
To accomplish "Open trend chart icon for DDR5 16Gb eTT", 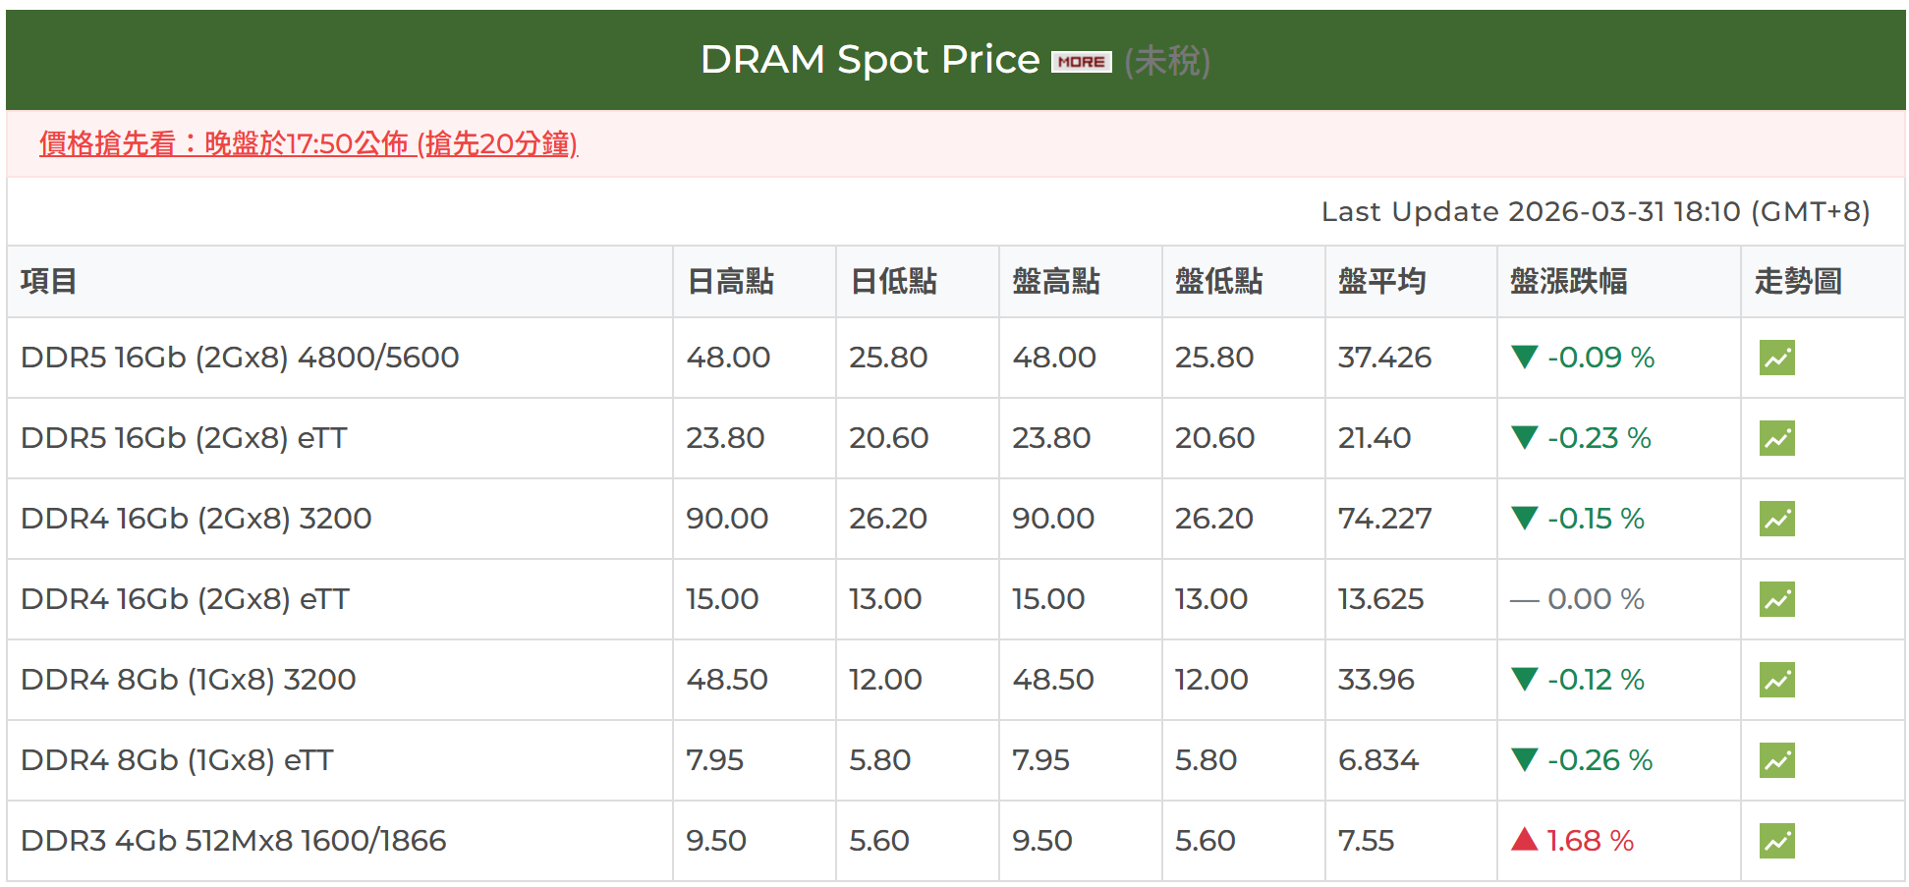I will tap(1776, 438).
